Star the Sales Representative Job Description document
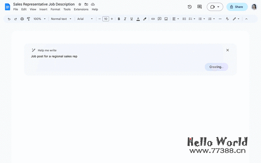The height and width of the screenshot is (163, 261). tap(80, 4)
